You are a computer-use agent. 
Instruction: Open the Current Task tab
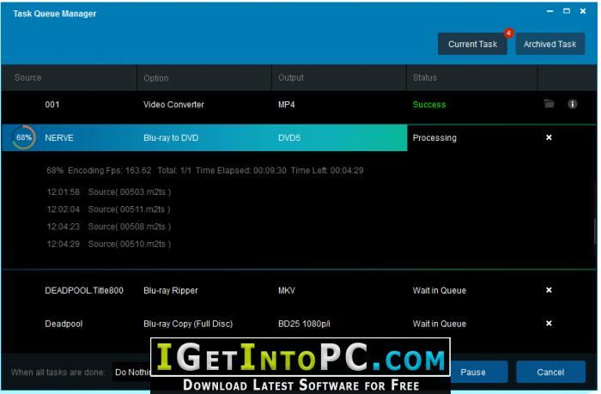tap(472, 44)
